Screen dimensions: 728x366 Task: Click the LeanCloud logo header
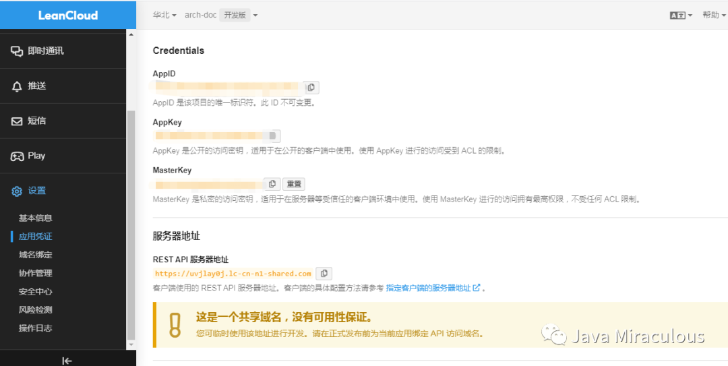point(68,15)
